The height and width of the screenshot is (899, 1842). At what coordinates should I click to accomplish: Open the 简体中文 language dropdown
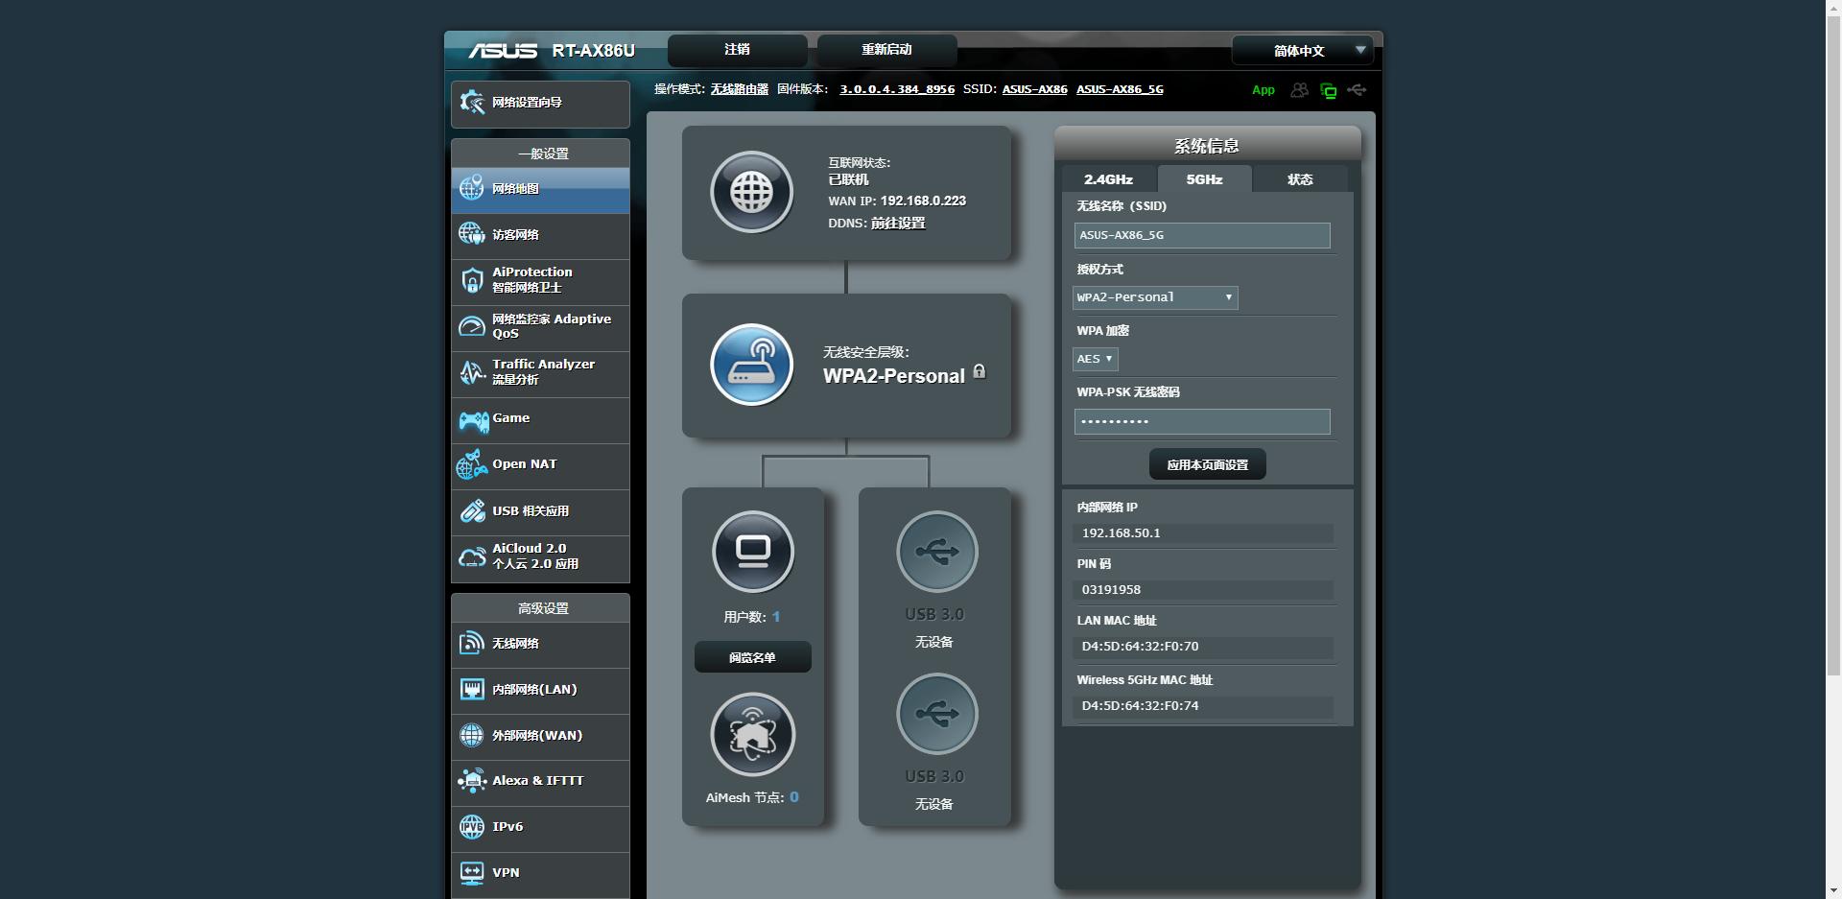pos(1302,51)
